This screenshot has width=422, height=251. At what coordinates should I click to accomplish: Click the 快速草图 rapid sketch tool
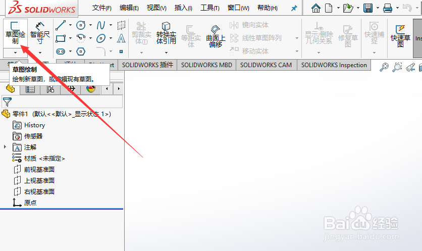point(400,36)
